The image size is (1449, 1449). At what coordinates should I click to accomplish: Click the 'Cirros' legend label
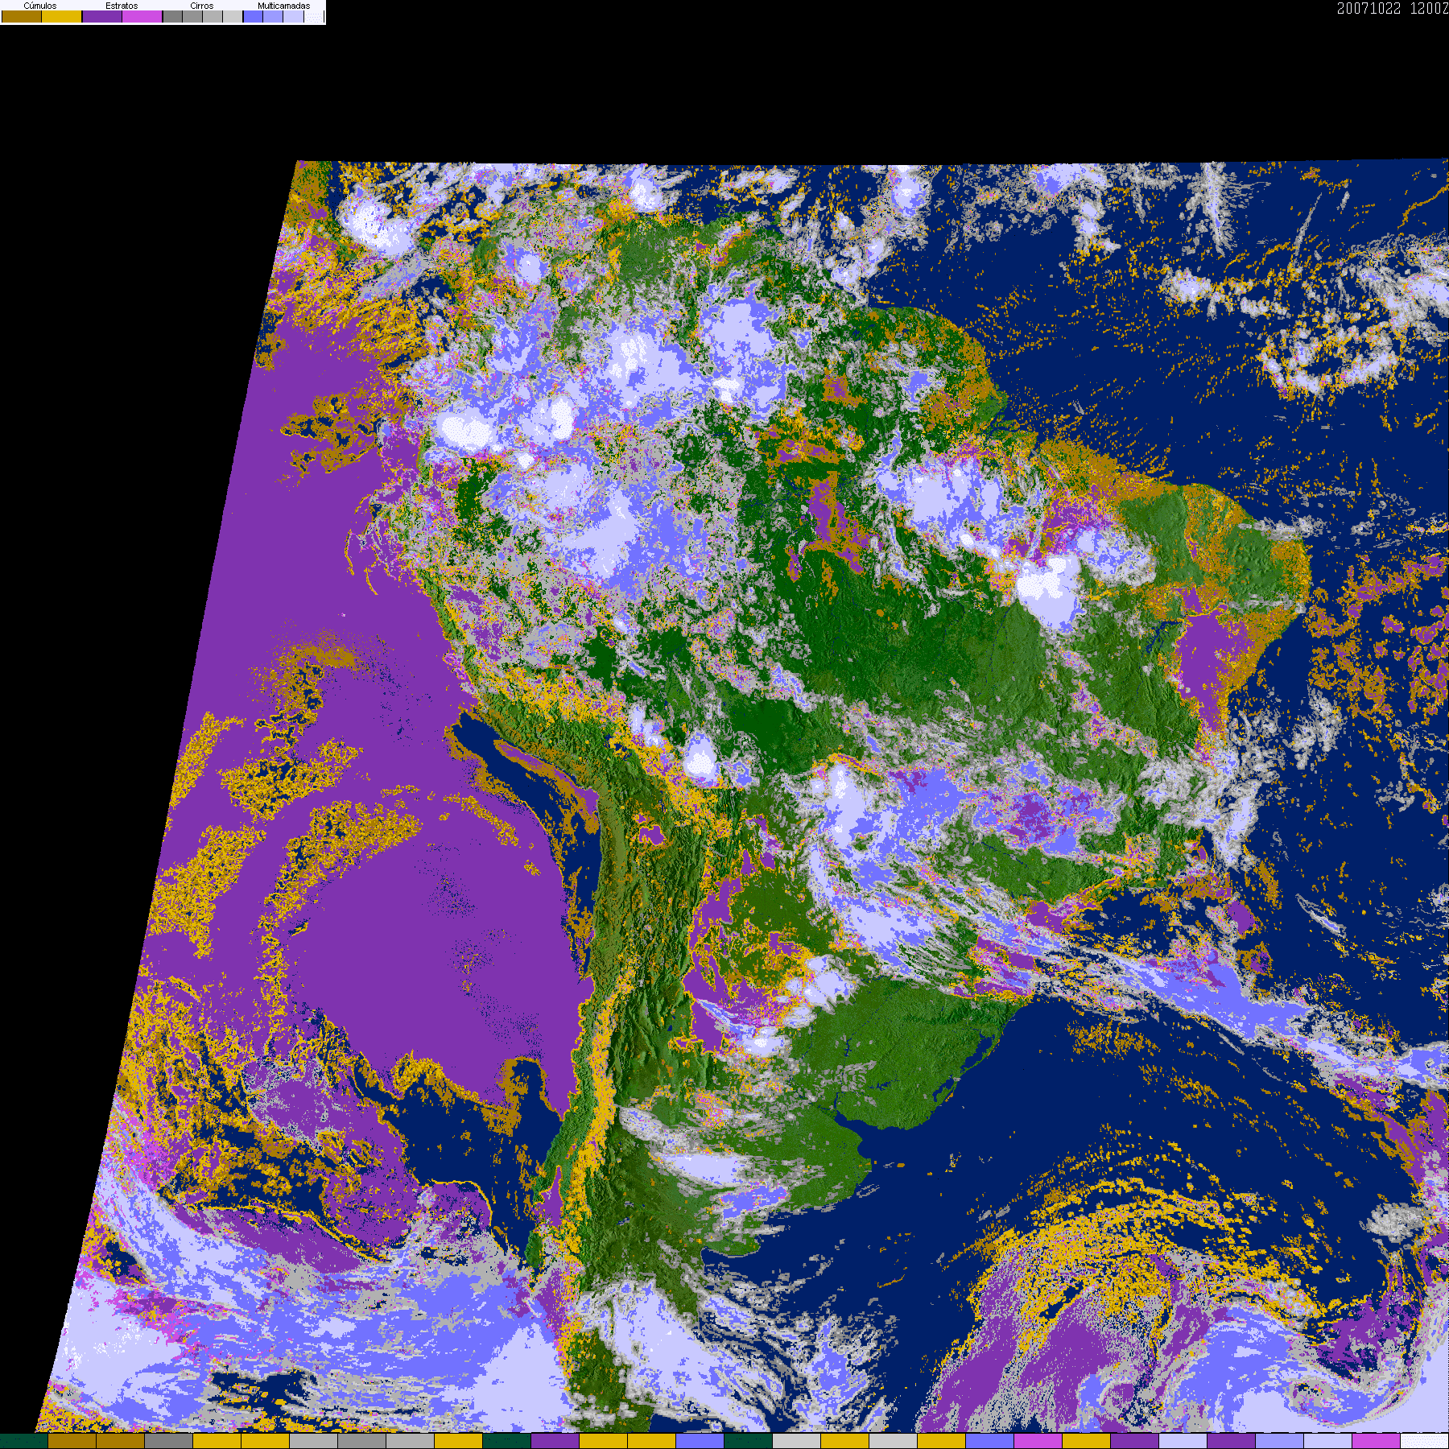pyautogui.click(x=202, y=6)
